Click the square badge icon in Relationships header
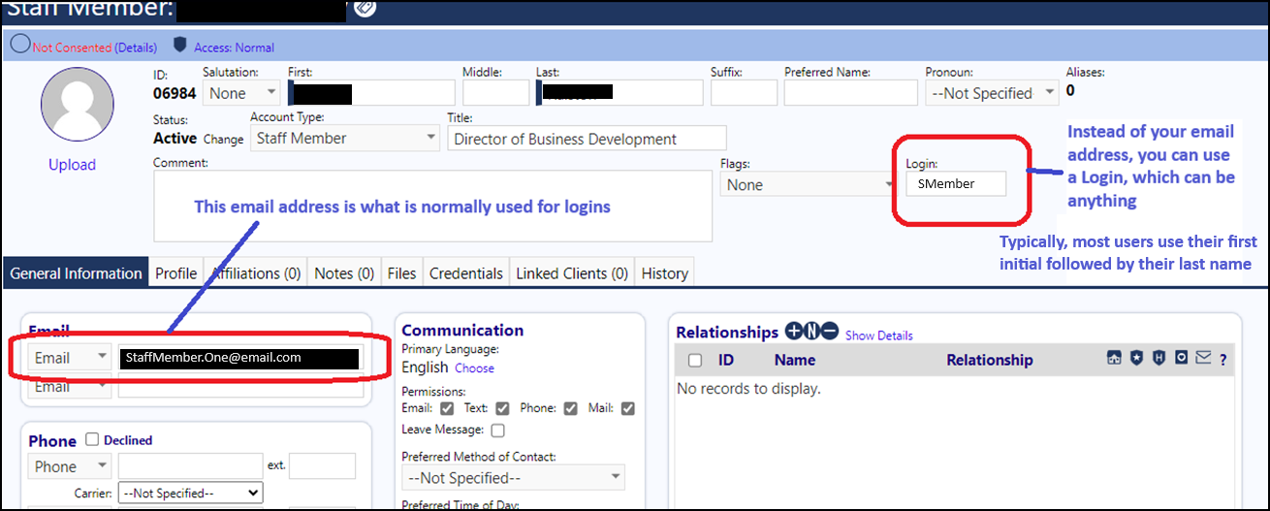 click(x=1181, y=359)
